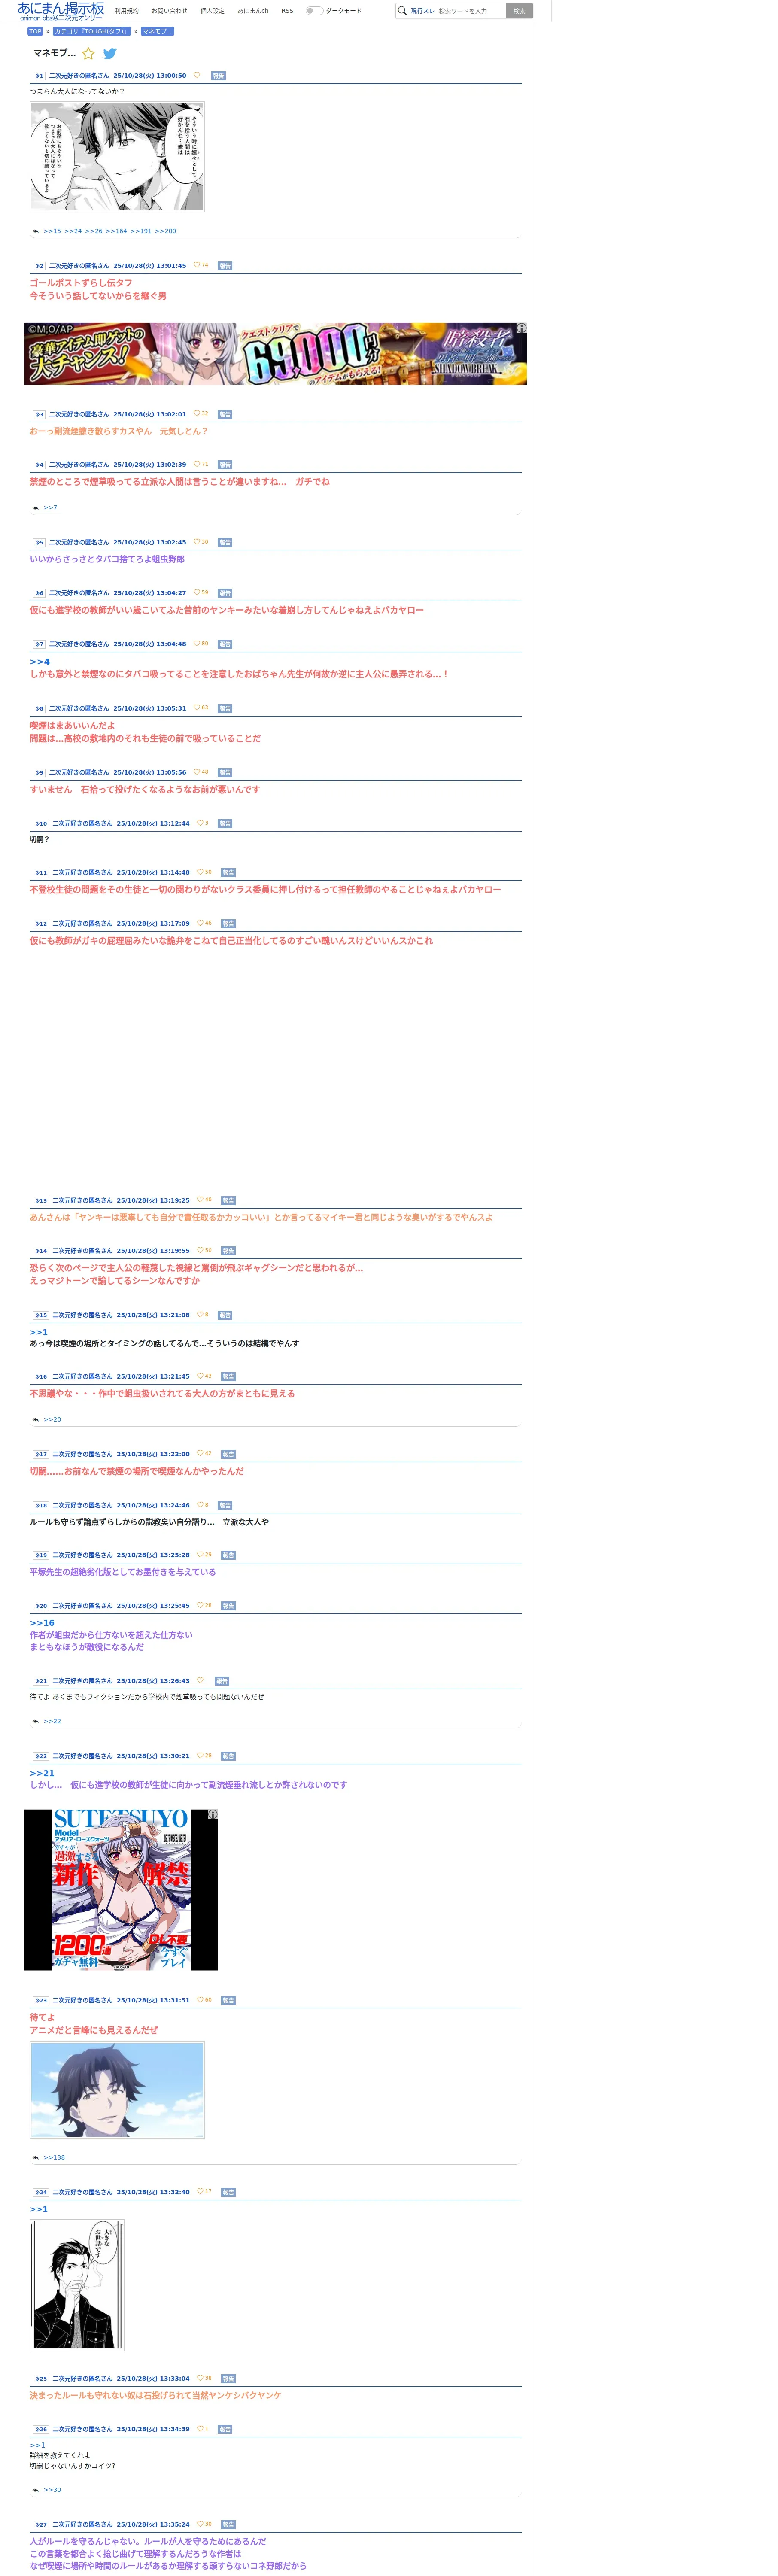Focus the 検索ワードを入力 search field
778x2576 pixels.
tap(470, 11)
